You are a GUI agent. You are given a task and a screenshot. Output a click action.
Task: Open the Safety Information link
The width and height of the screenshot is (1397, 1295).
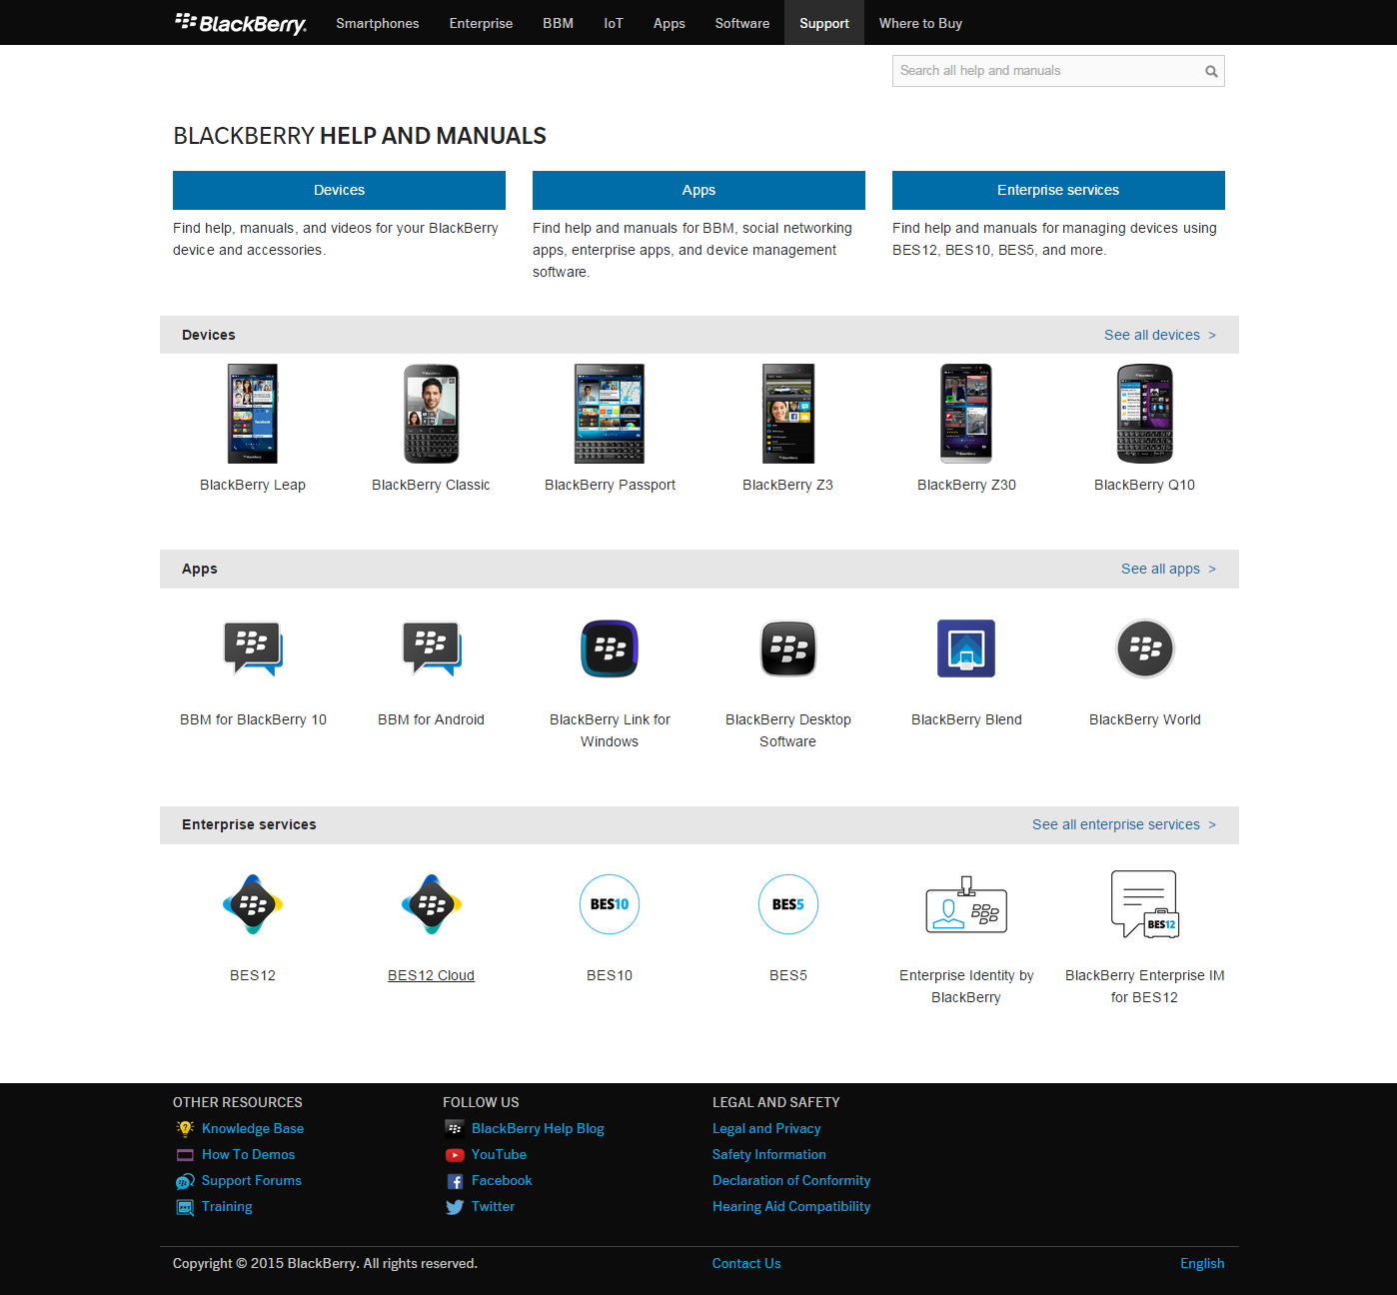click(x=769, y=1154)
